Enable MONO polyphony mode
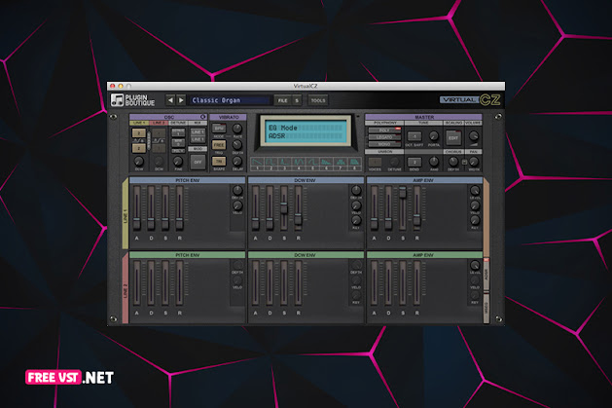This screenshot has width=612, height=408. (x=385, y=144)
